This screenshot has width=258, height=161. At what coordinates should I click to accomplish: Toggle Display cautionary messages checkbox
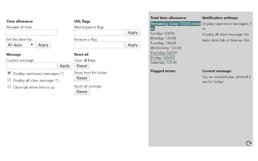9,74
